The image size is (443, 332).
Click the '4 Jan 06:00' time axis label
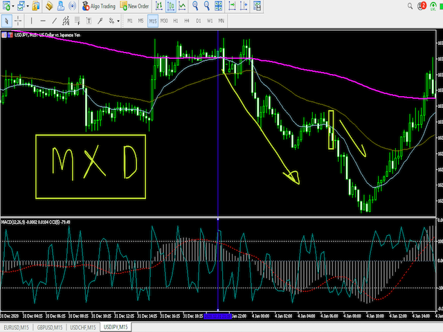click(329, 316)
